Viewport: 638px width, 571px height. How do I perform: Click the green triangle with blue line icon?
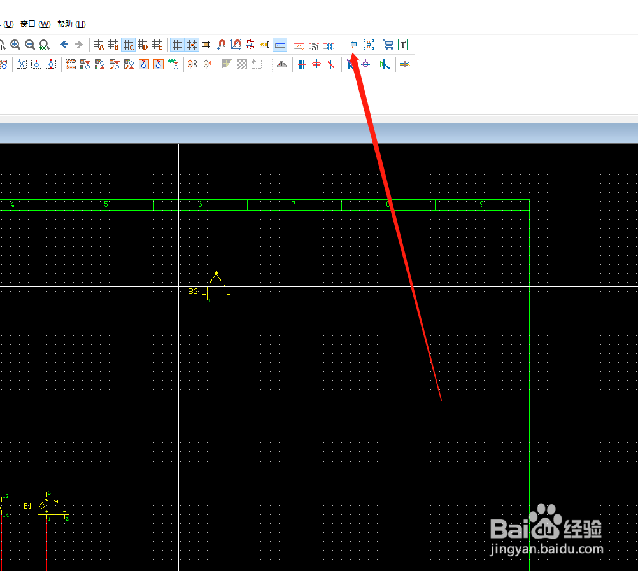[x=385, y=64]
